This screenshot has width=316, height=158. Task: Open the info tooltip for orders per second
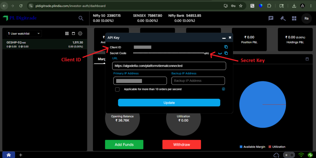pyautogui.click(x=223, y=89)
